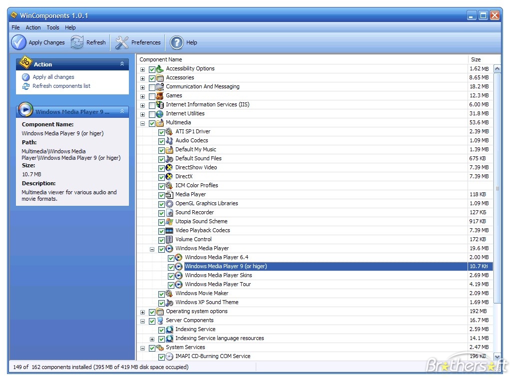Select the Windows Media Player Tour row

[x=315, y=285]
